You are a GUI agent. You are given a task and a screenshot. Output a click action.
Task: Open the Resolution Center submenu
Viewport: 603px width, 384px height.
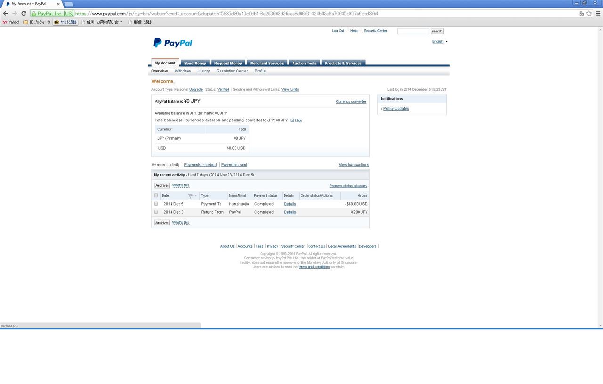(232, 71)
